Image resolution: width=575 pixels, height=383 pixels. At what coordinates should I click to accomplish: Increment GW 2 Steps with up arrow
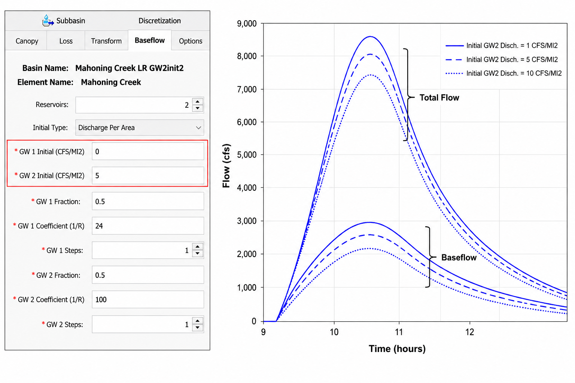tap(198, 321)
